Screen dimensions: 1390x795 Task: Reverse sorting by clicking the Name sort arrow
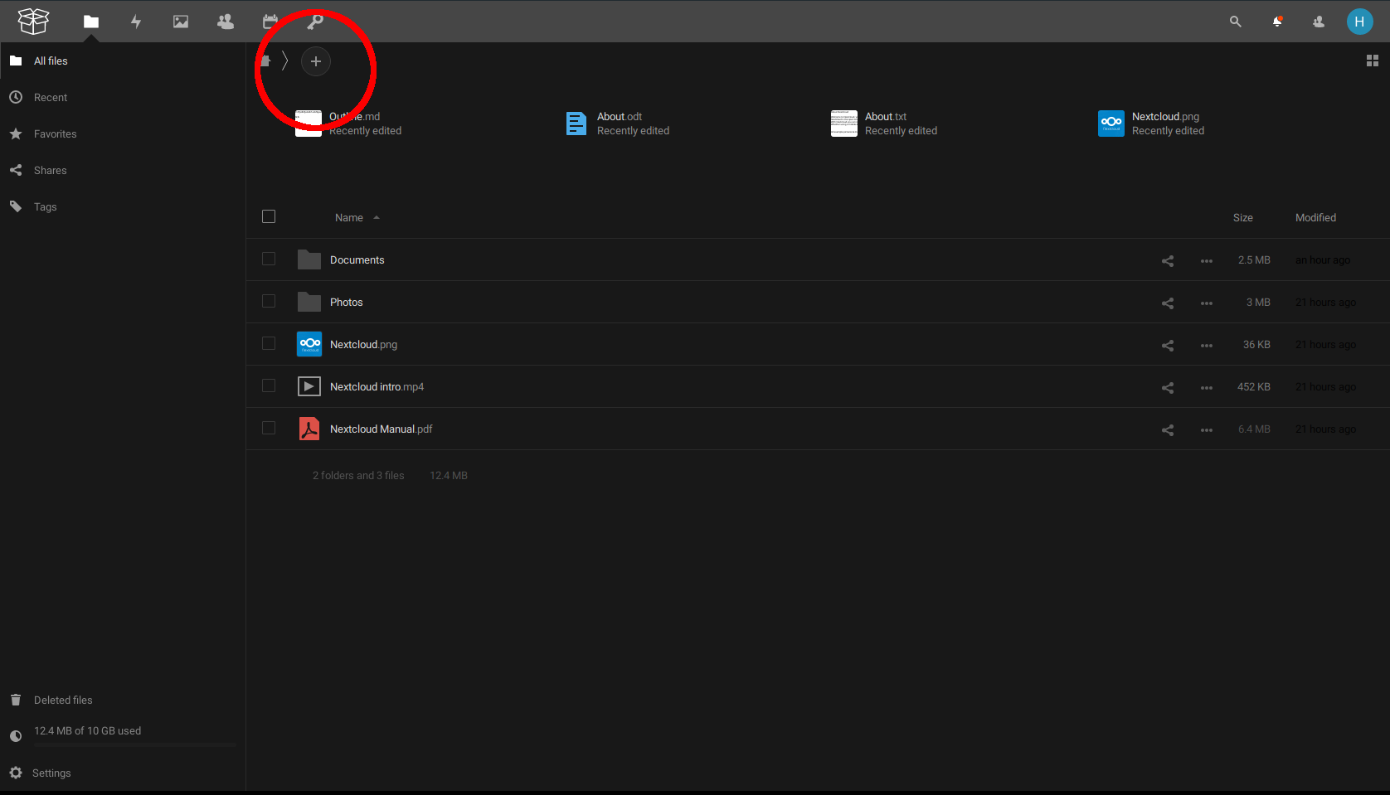pos(376,217)
